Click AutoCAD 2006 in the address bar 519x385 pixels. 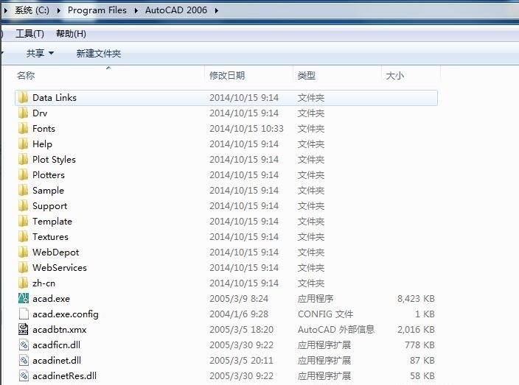click(176, 10)
